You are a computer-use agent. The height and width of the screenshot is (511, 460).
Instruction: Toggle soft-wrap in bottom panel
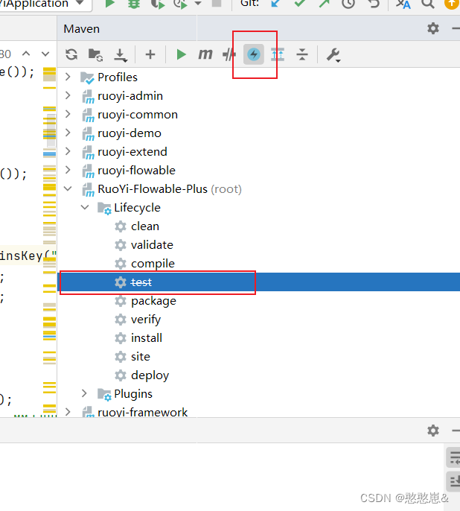455,457
